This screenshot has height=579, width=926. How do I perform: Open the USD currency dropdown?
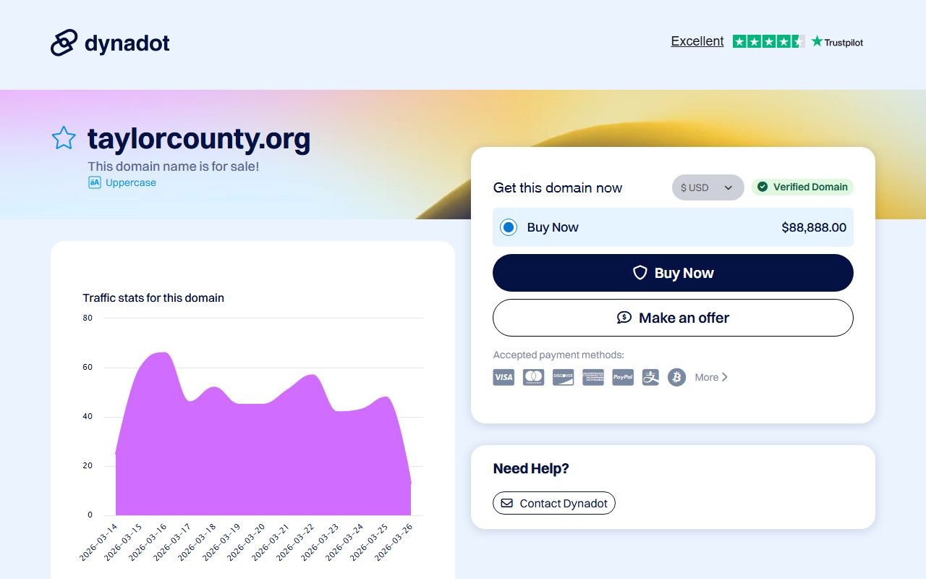pos(708,187)
